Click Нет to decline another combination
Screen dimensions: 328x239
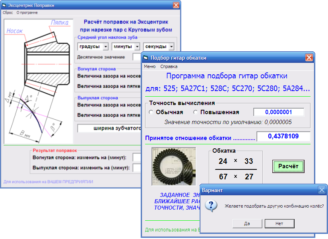[x=279, y=223]
